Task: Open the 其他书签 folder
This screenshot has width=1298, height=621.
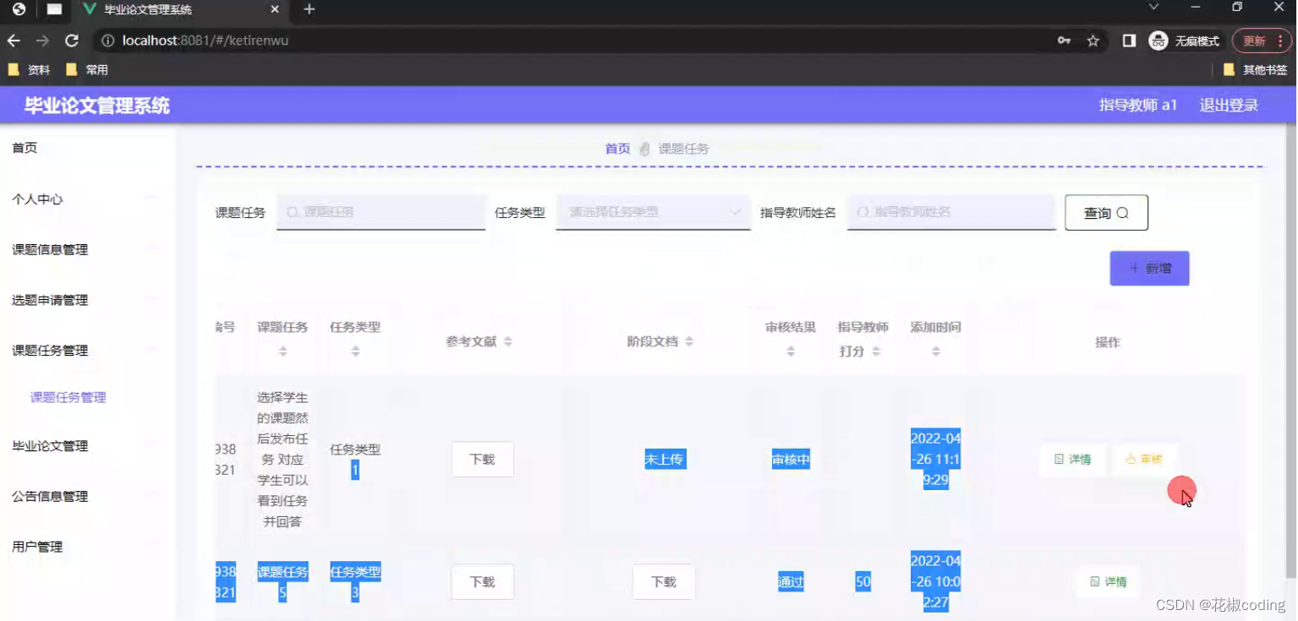Action: tap(1256, 70)
